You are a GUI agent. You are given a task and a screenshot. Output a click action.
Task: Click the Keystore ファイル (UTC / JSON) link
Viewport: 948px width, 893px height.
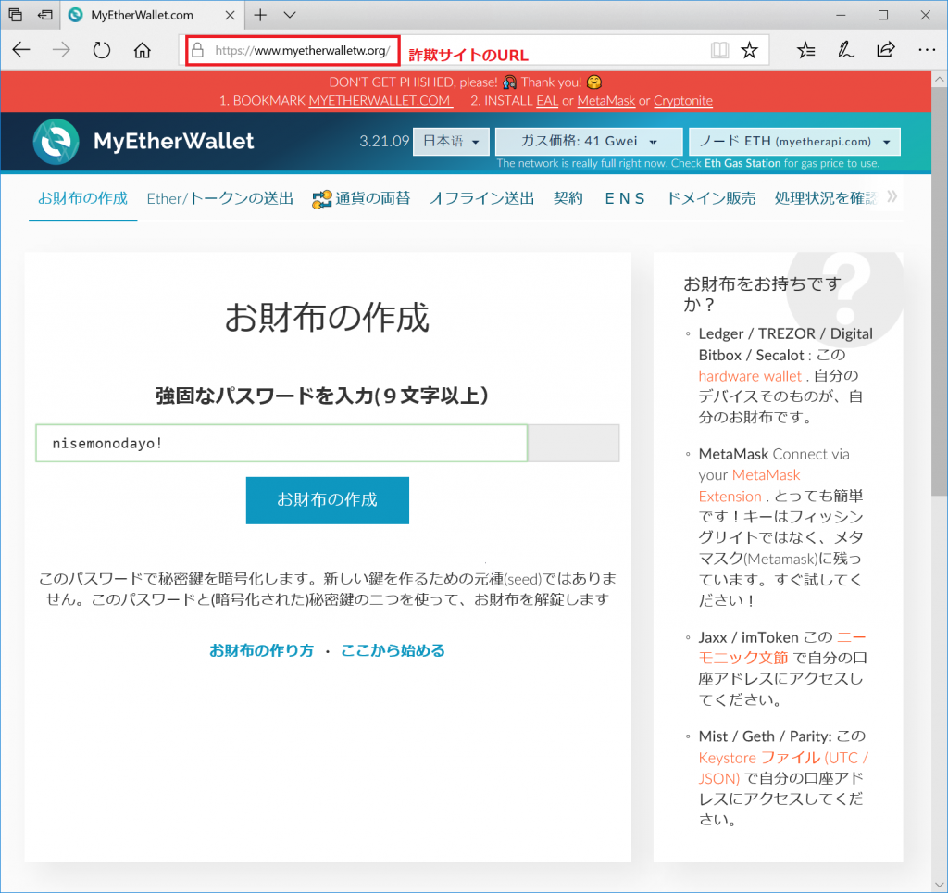pyautogui.click(x=783, y=768)
